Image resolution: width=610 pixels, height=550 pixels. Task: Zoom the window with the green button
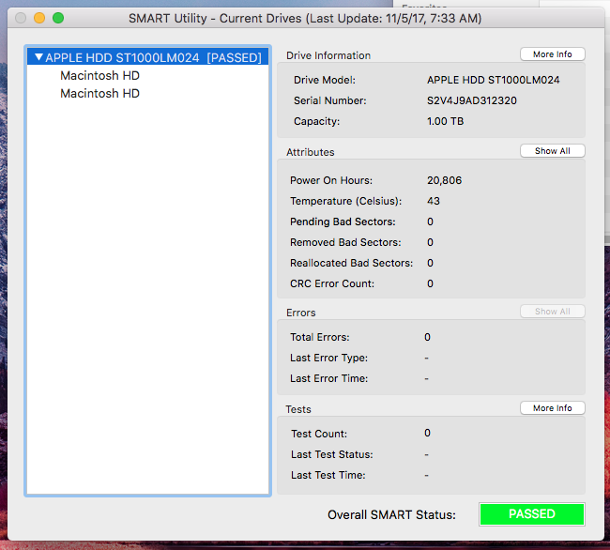58,18
